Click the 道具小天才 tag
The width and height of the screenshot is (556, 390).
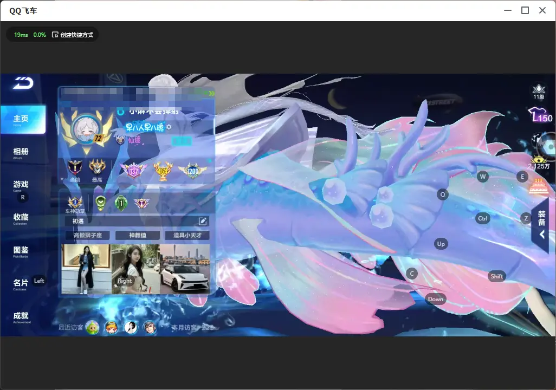(x=187, y=235)
